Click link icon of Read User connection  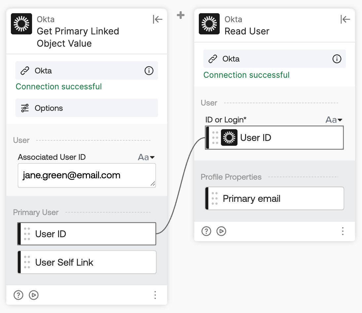(x=213, y=59)
